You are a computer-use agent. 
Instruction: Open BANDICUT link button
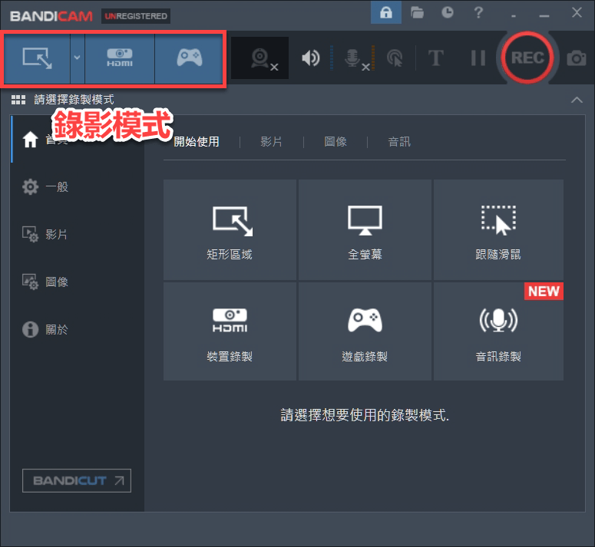point(77,481)
